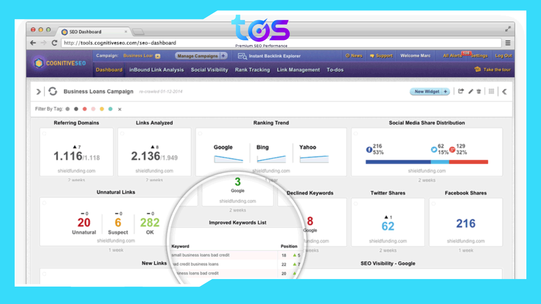Viewport: 541px width, 304px height.
Task: Click the grid layout icon
Action: pyautogui.click(x=491, y=91)
